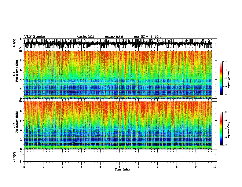Click time axis tick label 1

pos(43,167)
